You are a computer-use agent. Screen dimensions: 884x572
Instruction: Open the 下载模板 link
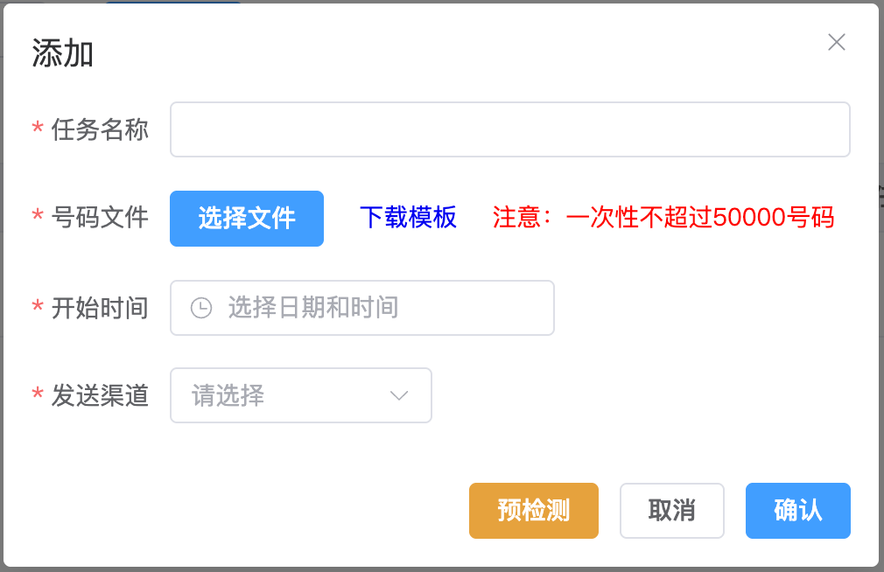(408, 218)
